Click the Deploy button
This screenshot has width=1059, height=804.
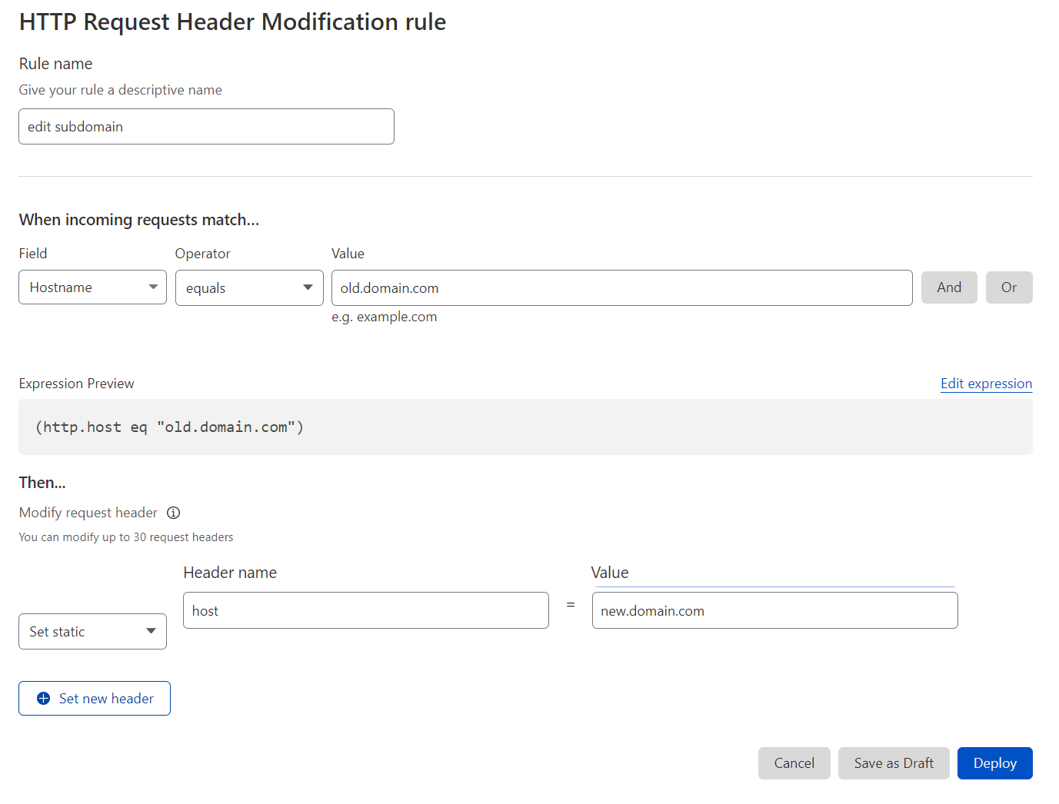994,763
